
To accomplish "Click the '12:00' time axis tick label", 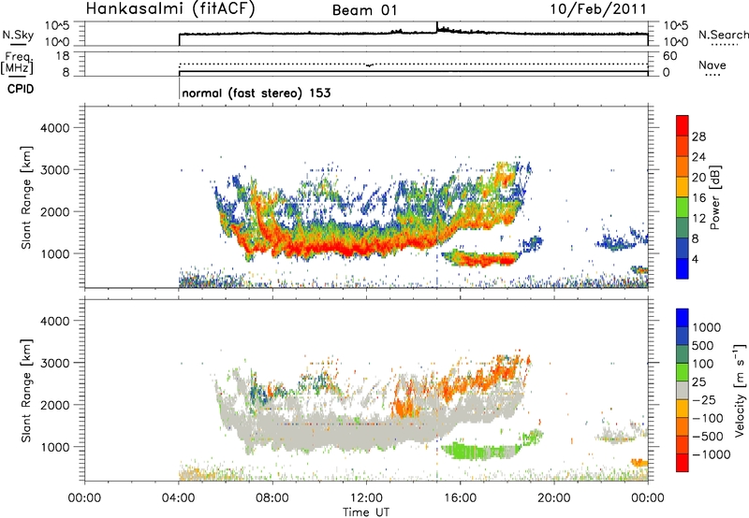I will pos(366,498).
